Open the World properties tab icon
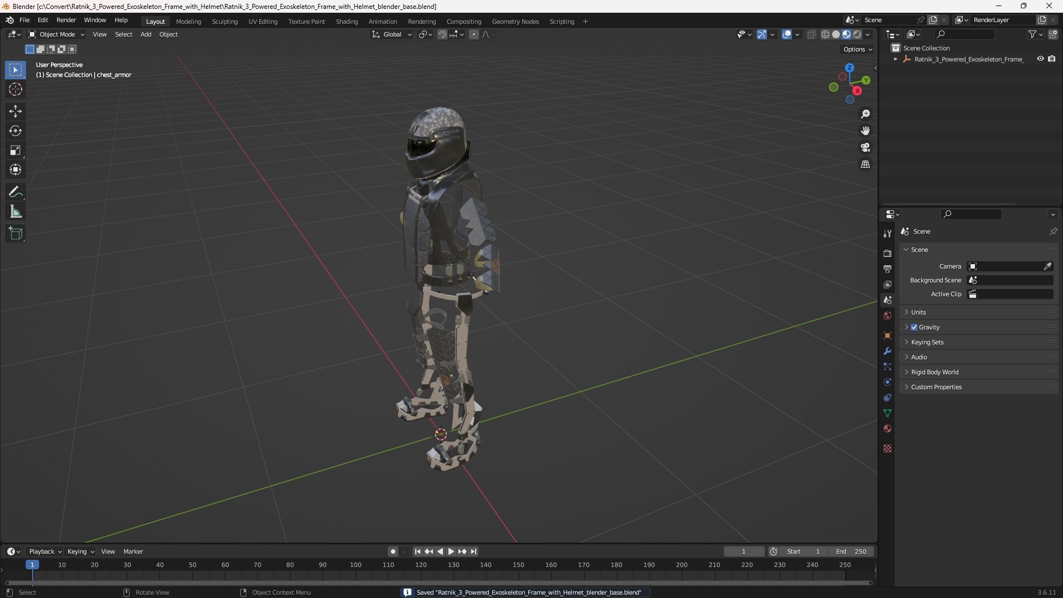This screenshot has height=598, width=1063. (x=887, y=316)
